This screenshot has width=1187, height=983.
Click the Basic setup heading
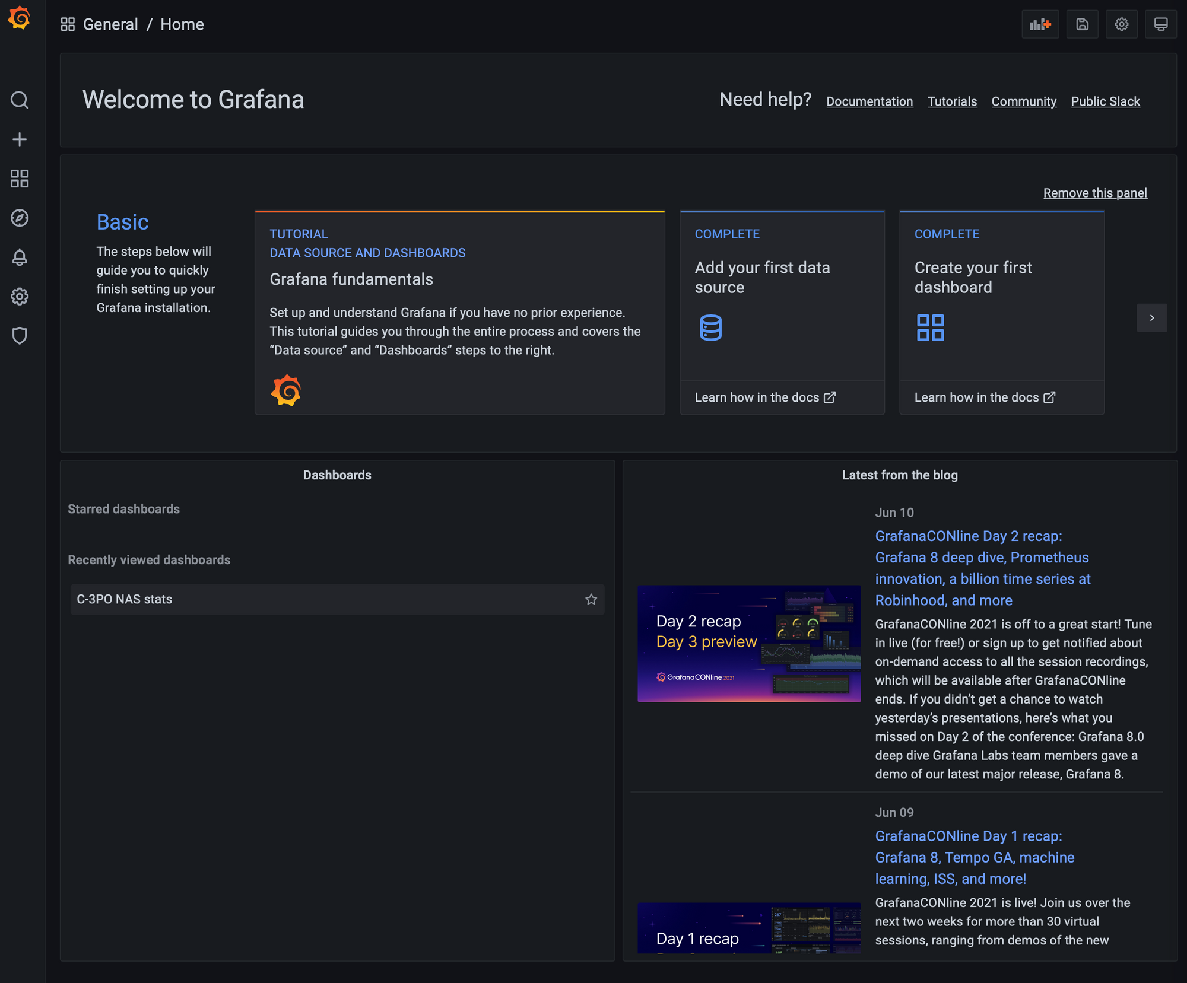(122, 222)
